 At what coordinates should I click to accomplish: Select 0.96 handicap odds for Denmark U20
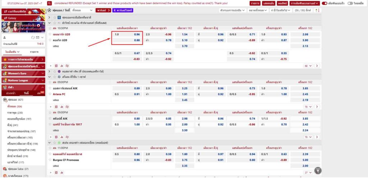[x=137, y=34]
